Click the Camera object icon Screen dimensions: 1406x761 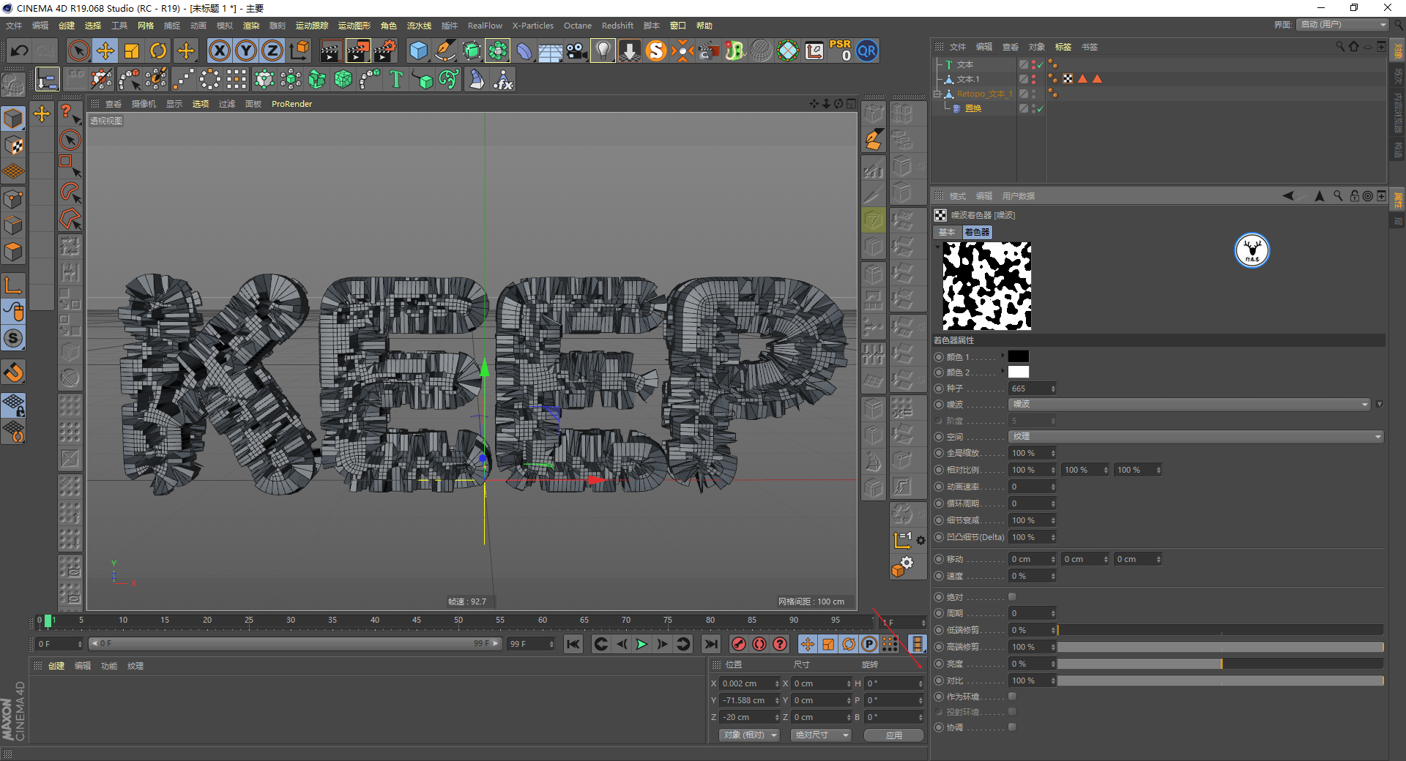tap(577, 50)
